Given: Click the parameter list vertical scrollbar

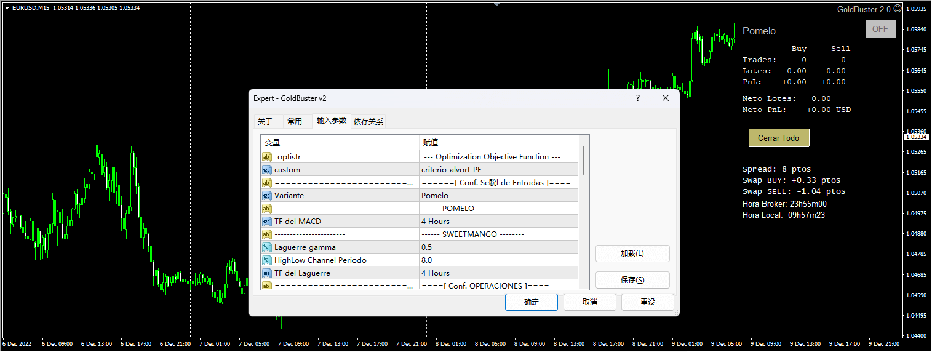Looking at the screenshot, I should pos(584,160).
